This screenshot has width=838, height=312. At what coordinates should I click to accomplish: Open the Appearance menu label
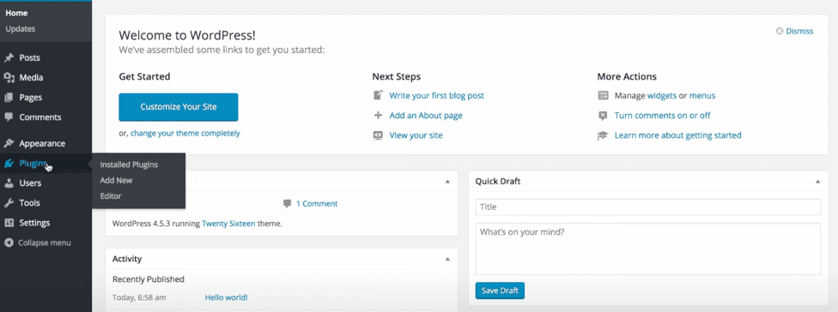tap(42, 143)
